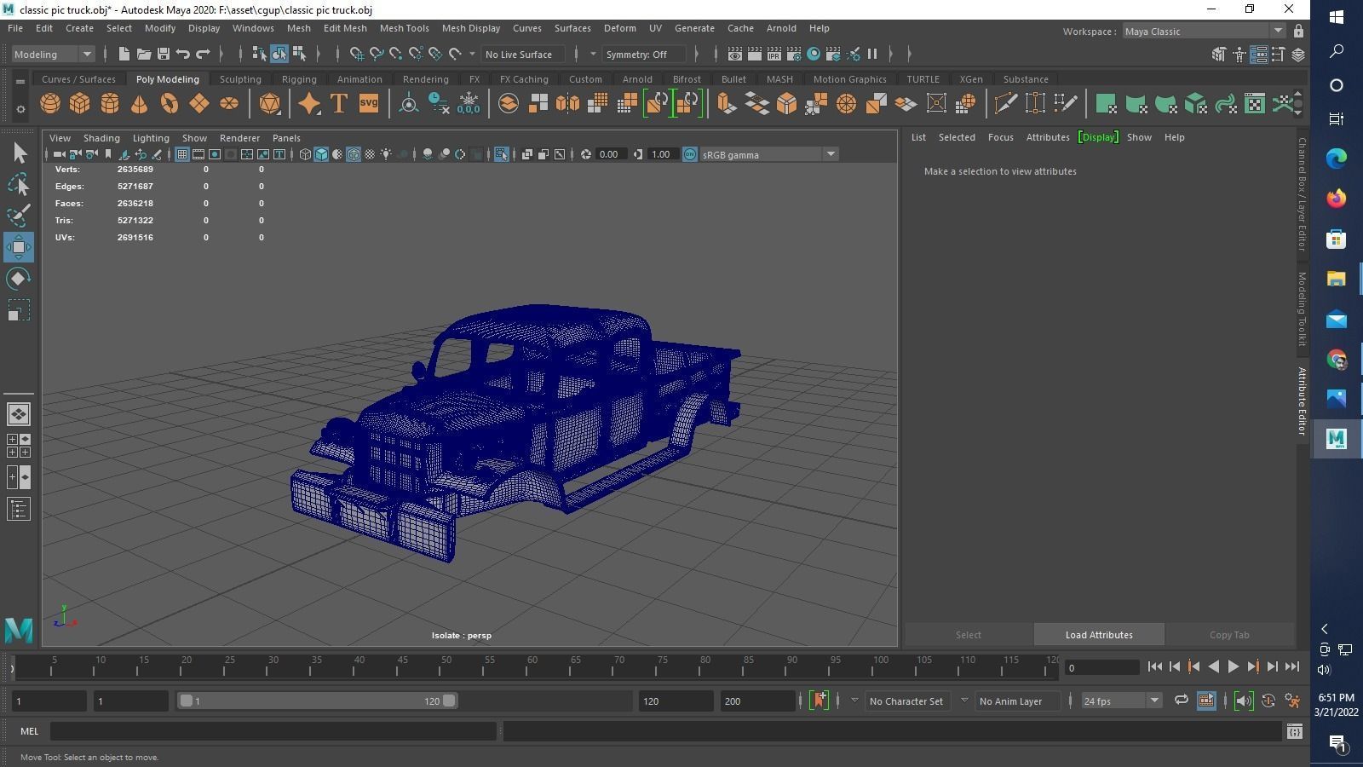1363x767 pixels.
Task: Create a polygon disc from the shelf
Action: coord(229,104)
